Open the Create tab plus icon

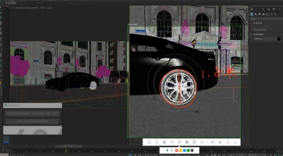coord(252,9)
